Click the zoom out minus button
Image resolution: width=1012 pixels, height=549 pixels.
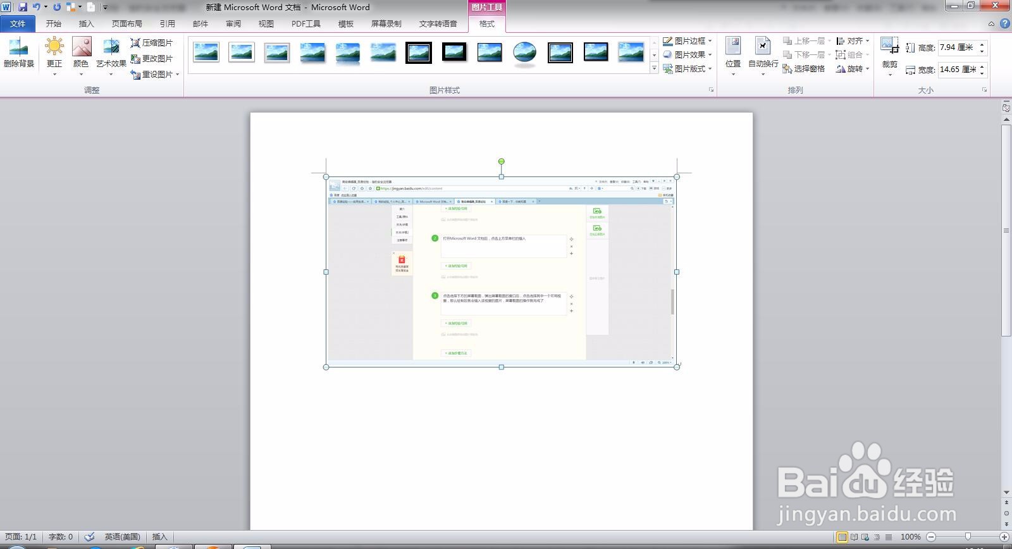930,537
